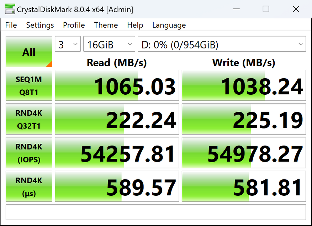Click the CrystalDiskMark app icon in title bar
The image size is (312, 226).
pos(10,9)
